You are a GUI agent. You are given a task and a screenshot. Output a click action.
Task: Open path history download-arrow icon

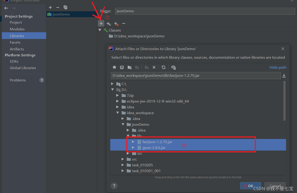click(284, 76)
